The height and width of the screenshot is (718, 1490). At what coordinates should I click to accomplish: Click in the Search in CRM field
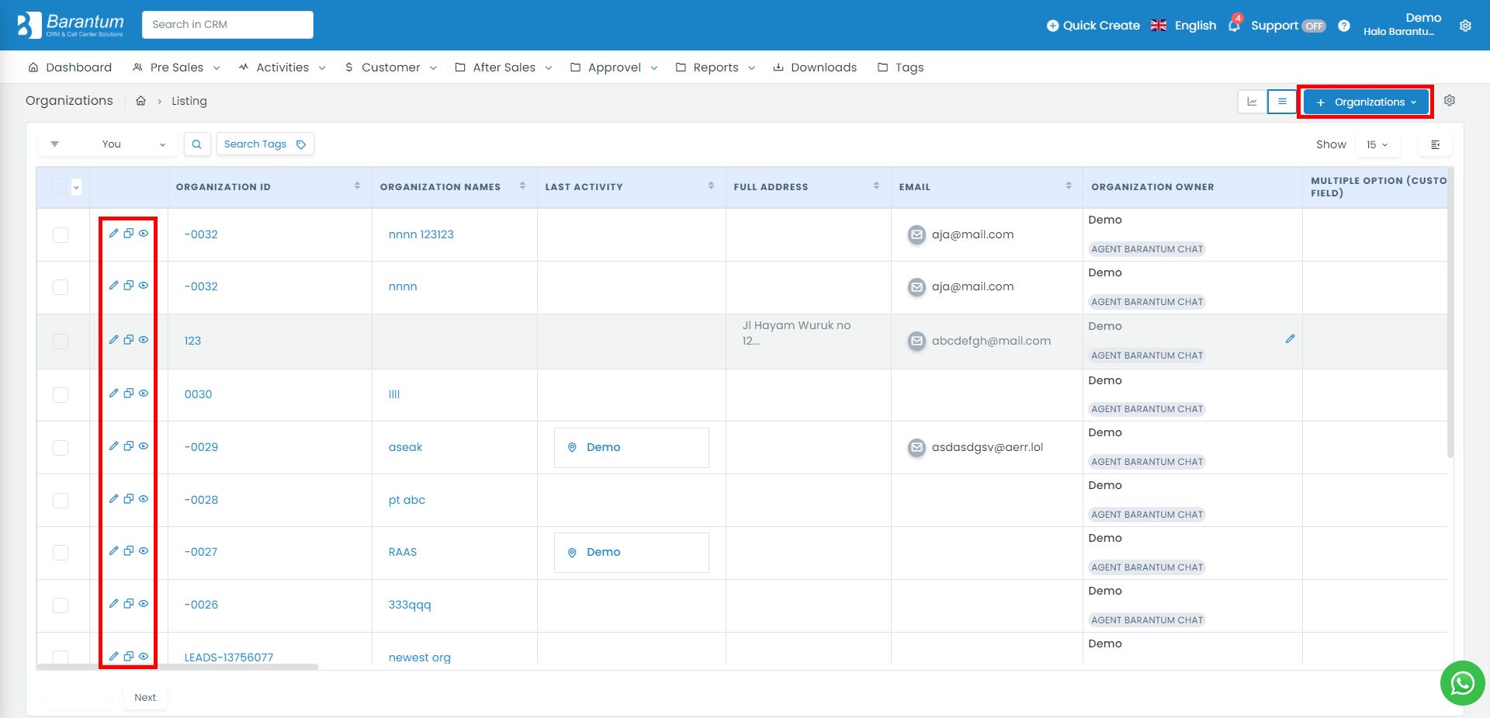pyautogui.click(x=227, y=25)
